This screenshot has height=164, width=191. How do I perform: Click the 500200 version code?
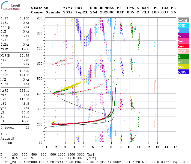click(6, 143)
